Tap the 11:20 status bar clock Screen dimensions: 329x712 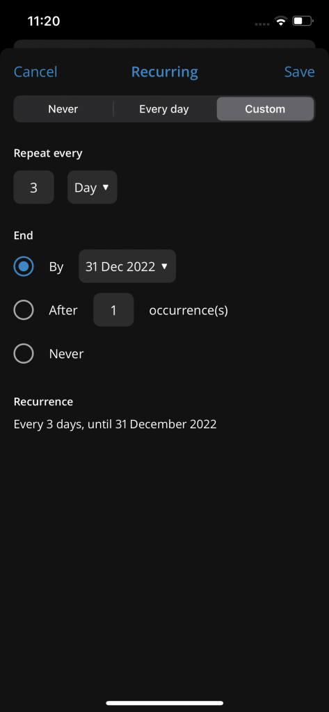44,21
